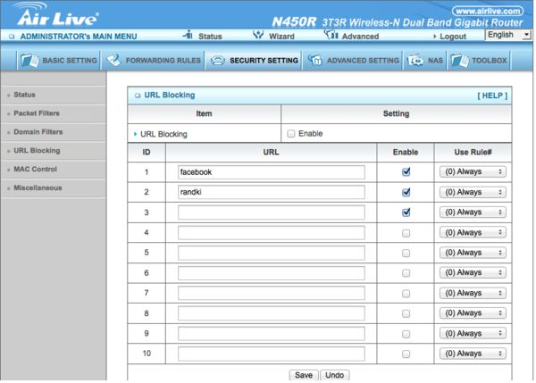Uncheck Enable for rule ID 1

click(406, 171)
